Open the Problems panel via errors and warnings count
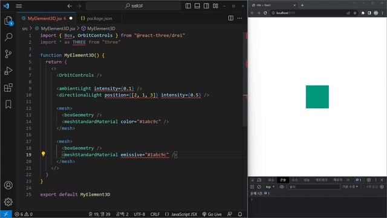The image size is (387, 218). (24, 214)
